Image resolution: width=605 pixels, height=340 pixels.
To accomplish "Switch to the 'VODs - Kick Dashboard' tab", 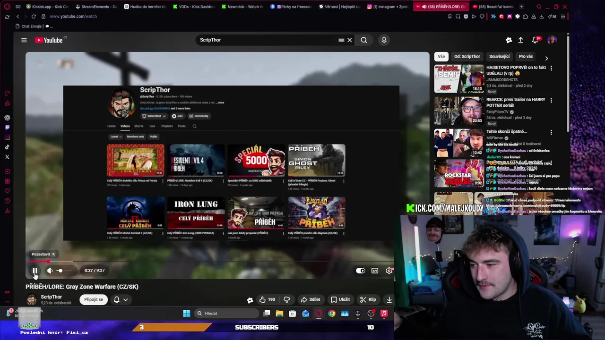I will tap(194, 7).
